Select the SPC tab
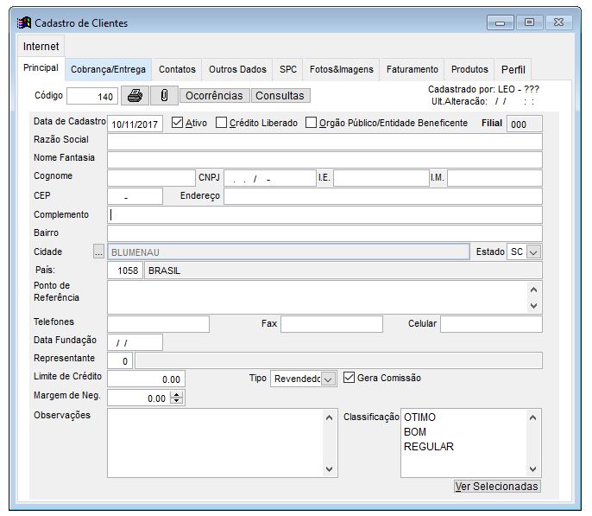 tap(288, 69)
